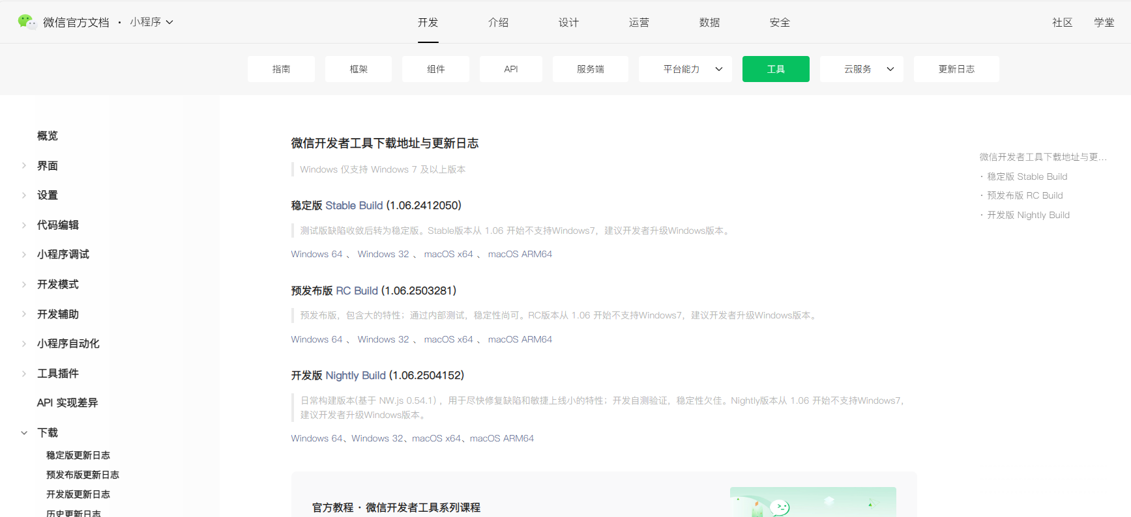This screenshot has width=1131, height=517.
Task: Jump to 预发布版 RC Build in page outline
Action: (x=1025, y=195)
